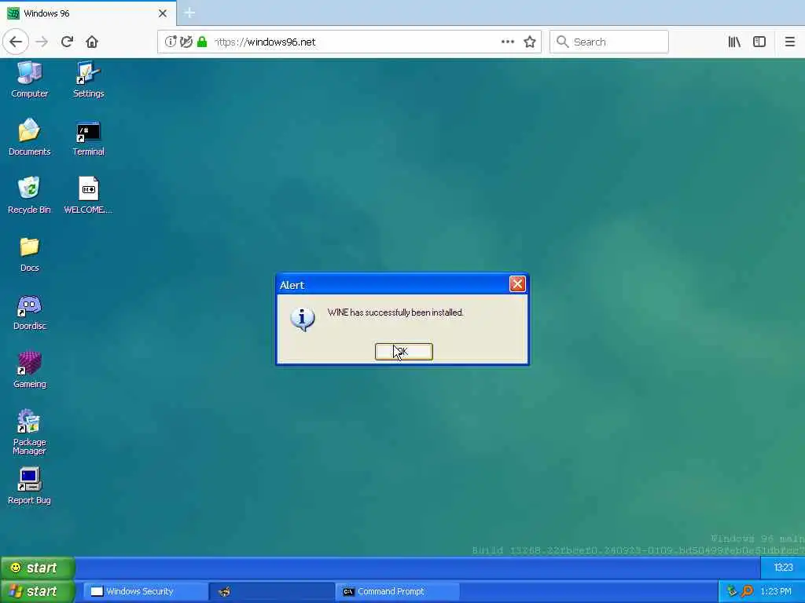Click the browser Search field

609,42
